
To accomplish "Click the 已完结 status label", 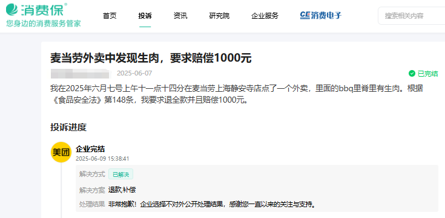I will point(427,74).
